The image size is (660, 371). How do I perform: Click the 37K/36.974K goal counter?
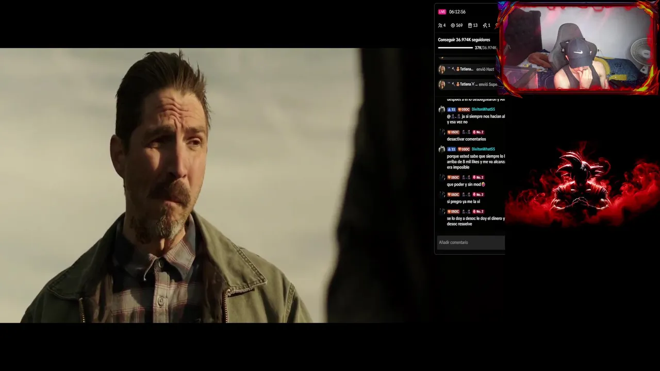click(485, 48)
